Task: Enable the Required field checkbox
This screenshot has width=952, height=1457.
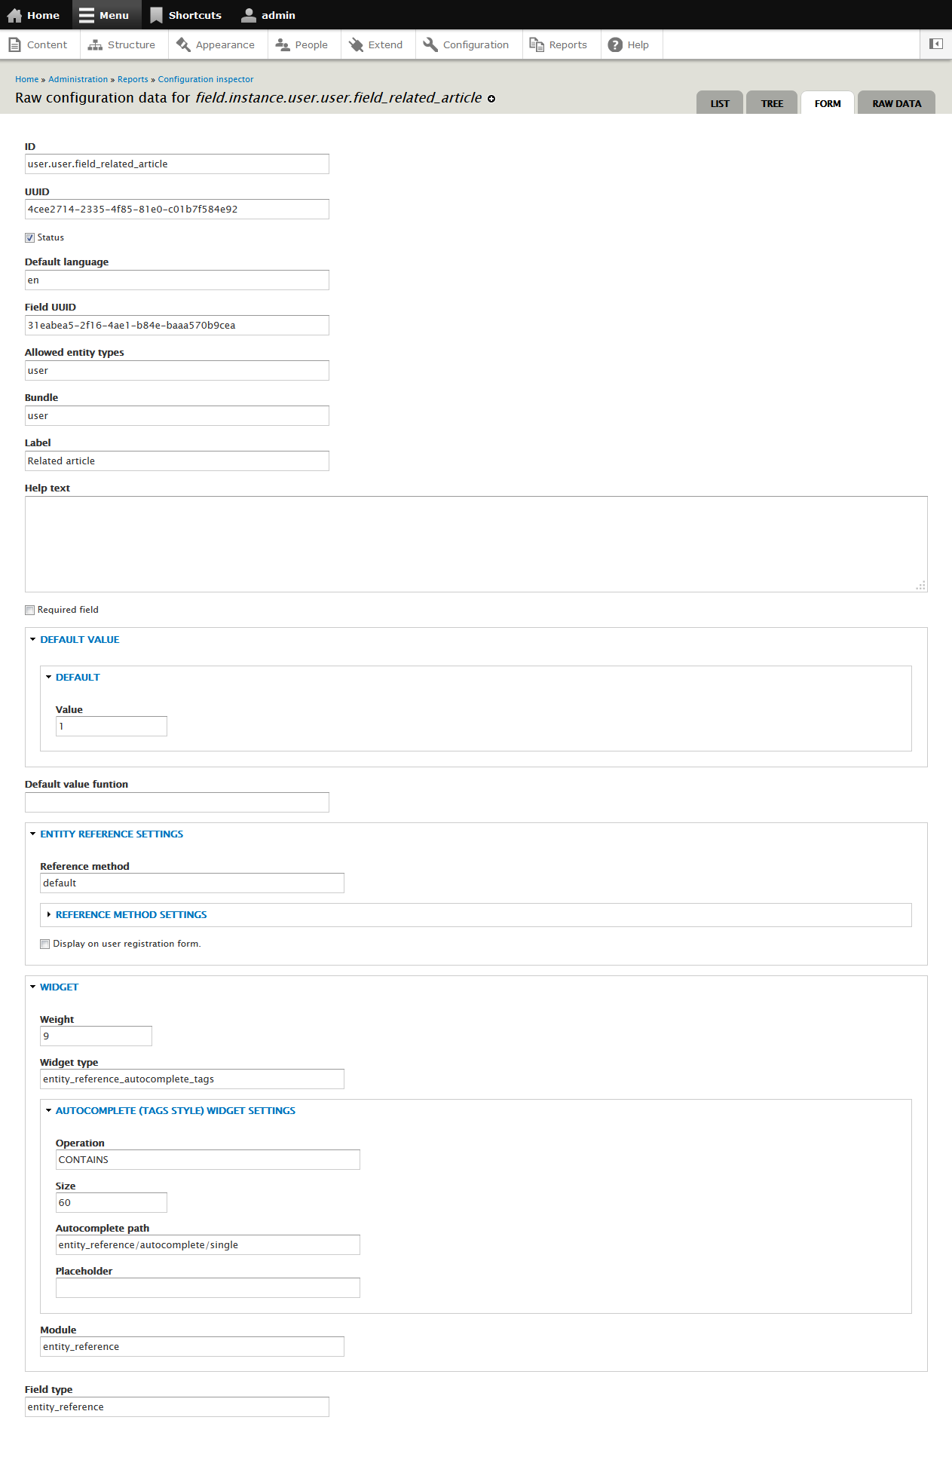Action: click(x=29, y=609)
